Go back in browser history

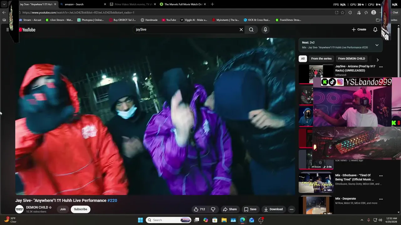tap(4, 12)
